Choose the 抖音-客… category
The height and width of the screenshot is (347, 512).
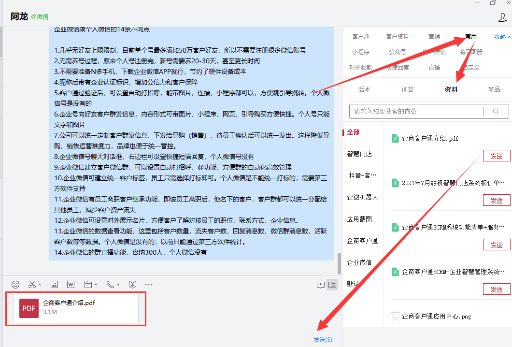coord(362,176)
